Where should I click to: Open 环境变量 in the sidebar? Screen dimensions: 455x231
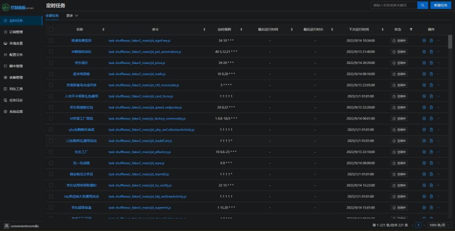pos(16,43)
